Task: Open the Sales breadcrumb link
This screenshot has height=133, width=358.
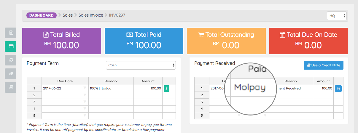Action: [x=68, y=15]
